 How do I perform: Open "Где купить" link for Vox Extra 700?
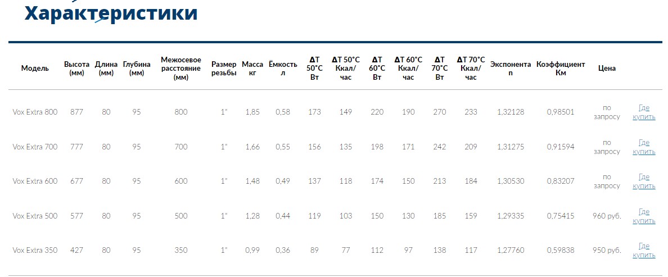(x=644, y=147)
